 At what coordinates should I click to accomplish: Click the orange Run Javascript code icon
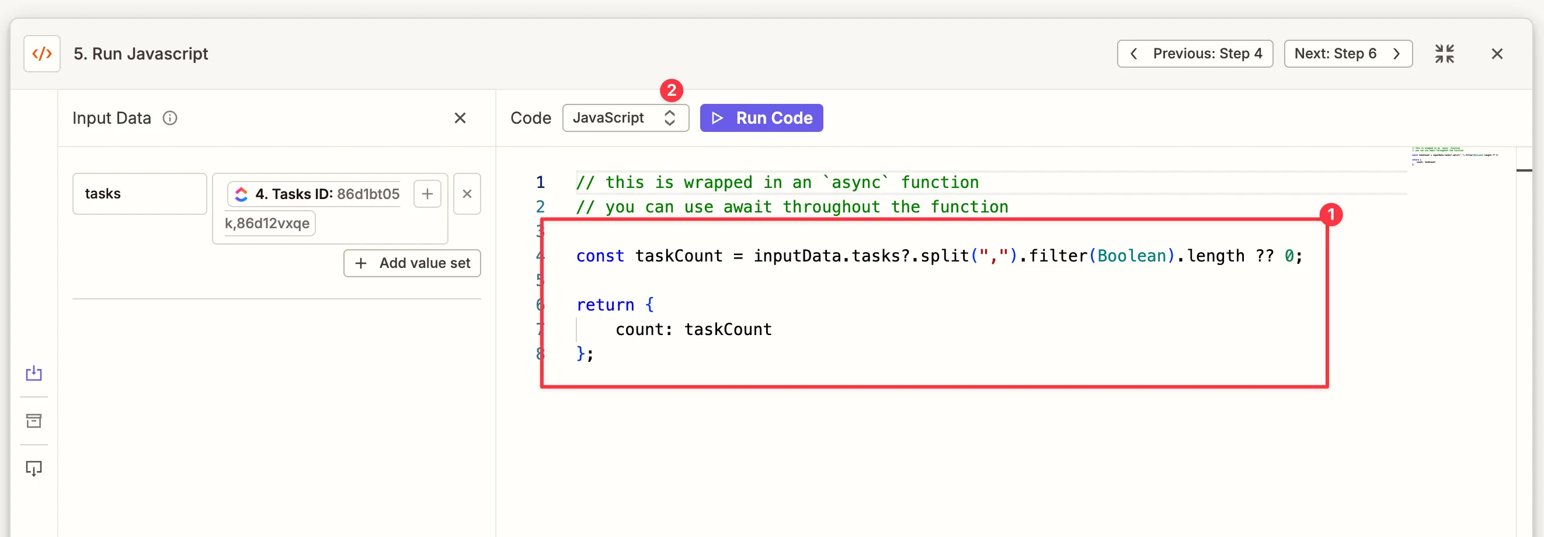pyautogui.click(x=41, y=53)
